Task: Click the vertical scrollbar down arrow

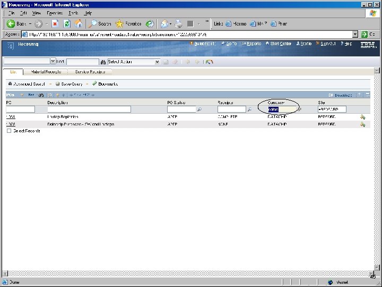Action: coord(377,267)
